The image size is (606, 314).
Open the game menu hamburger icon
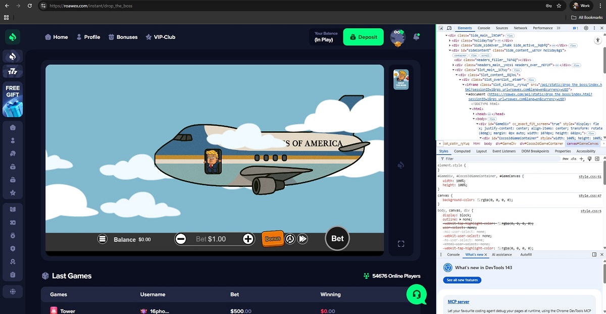point(103,239)
